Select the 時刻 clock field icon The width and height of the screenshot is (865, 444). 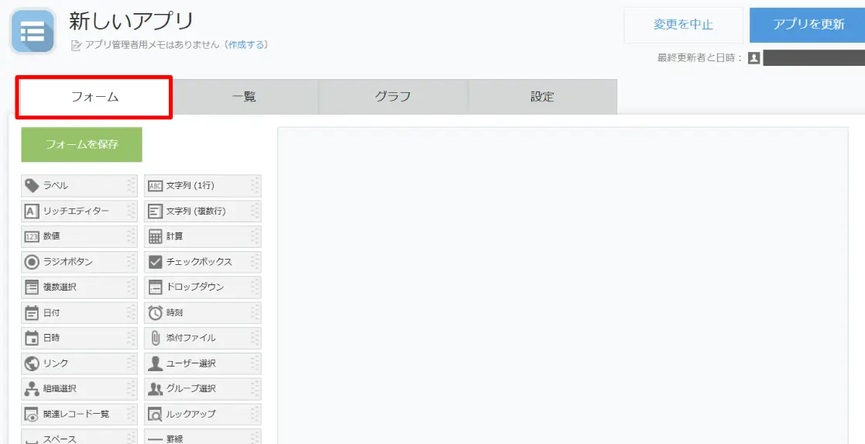coord(155,312)
